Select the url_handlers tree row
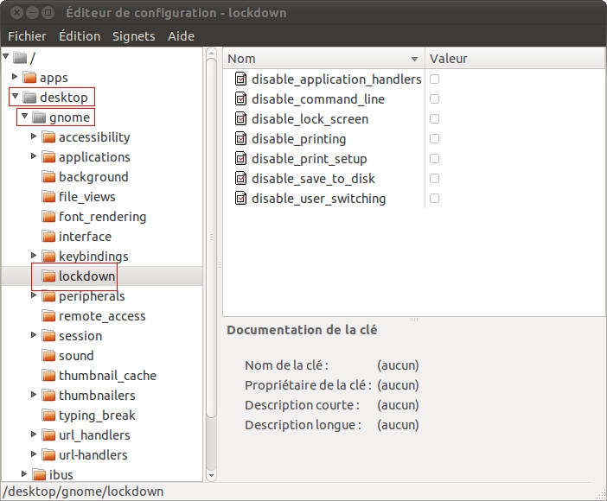Image resolution: width=607 pixels, height=501 pixels. click(102, 434)
